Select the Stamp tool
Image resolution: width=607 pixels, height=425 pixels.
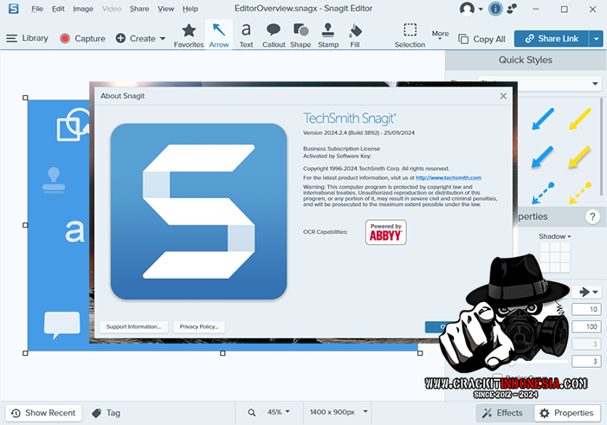[x=328, y=34]
